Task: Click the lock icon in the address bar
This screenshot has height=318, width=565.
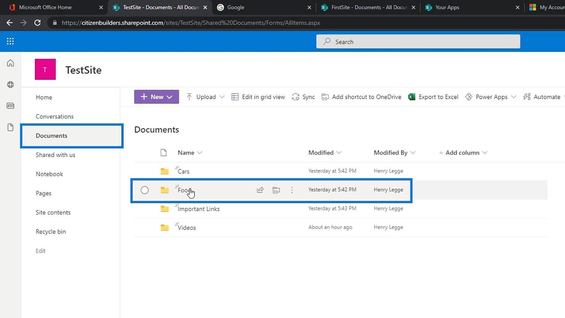Action: pyautogui.click(x=55, y=23)
